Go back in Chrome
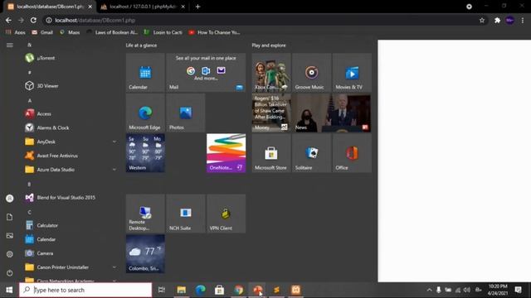Screen dimensions: 531x298 point(8,20)
